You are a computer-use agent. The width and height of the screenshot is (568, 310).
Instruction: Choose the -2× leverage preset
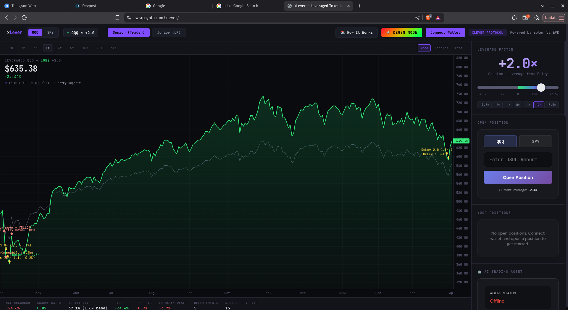pyautogui.click(x=497, y=105)
